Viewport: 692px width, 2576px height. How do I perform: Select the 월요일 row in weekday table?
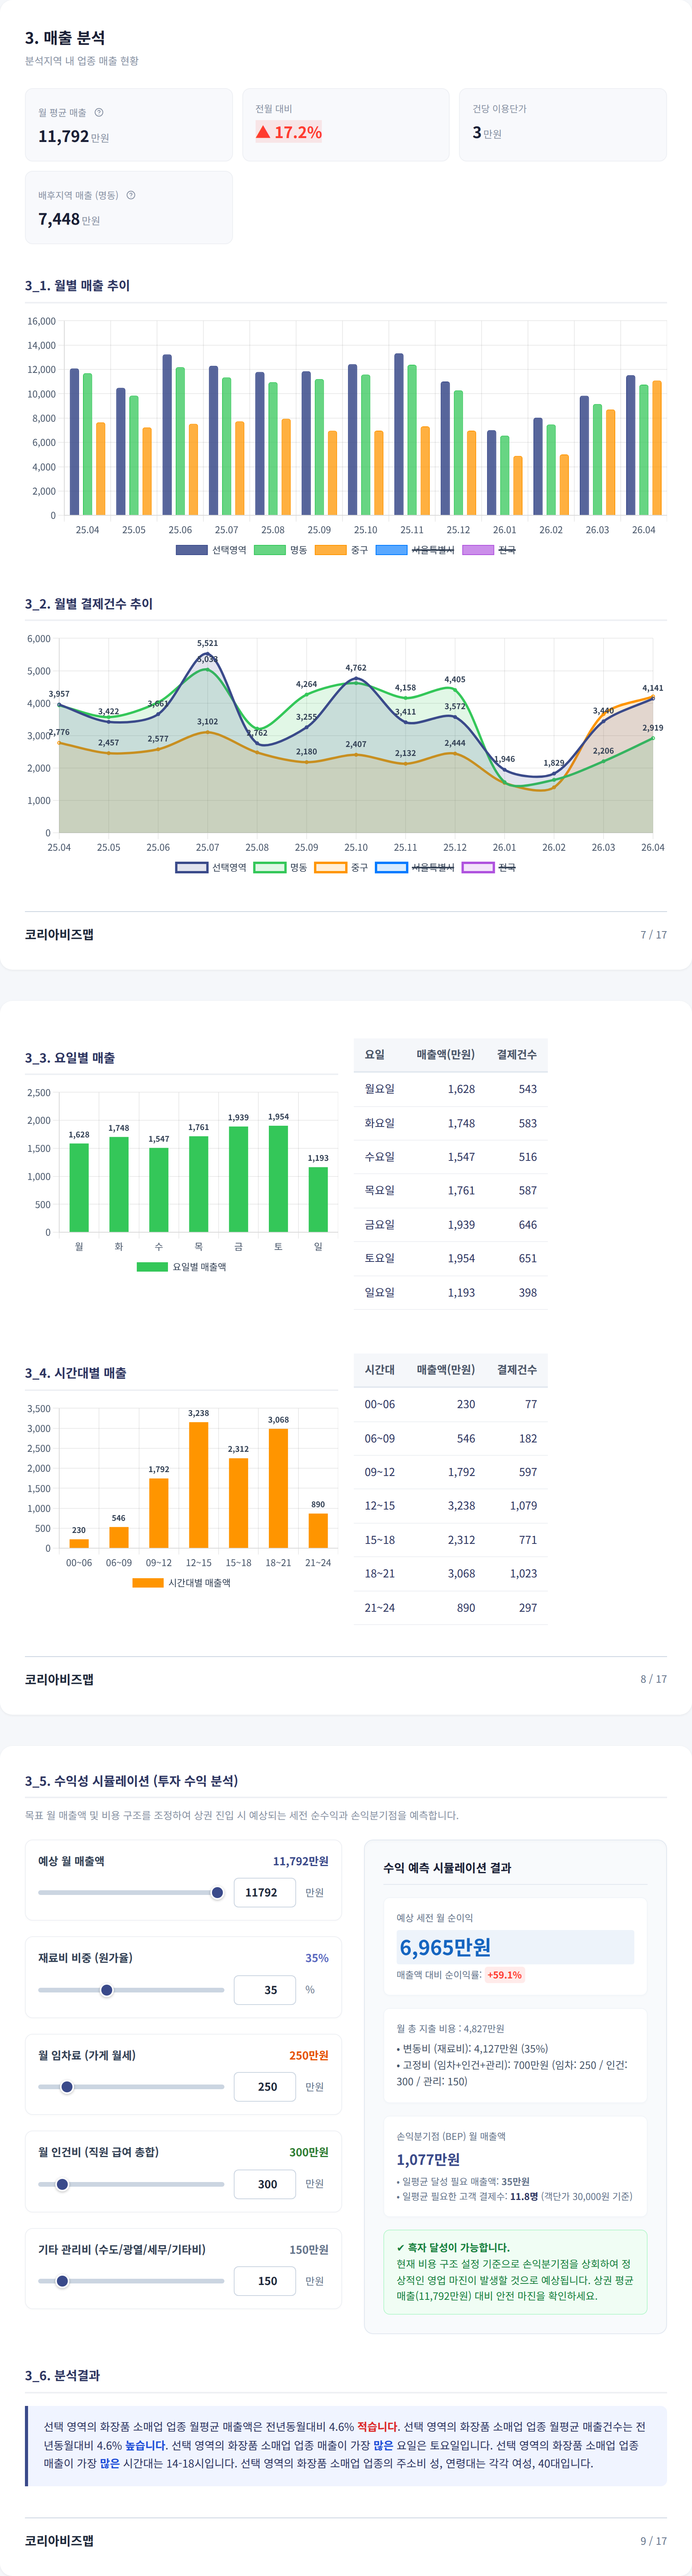click(x=450, y=1089)
